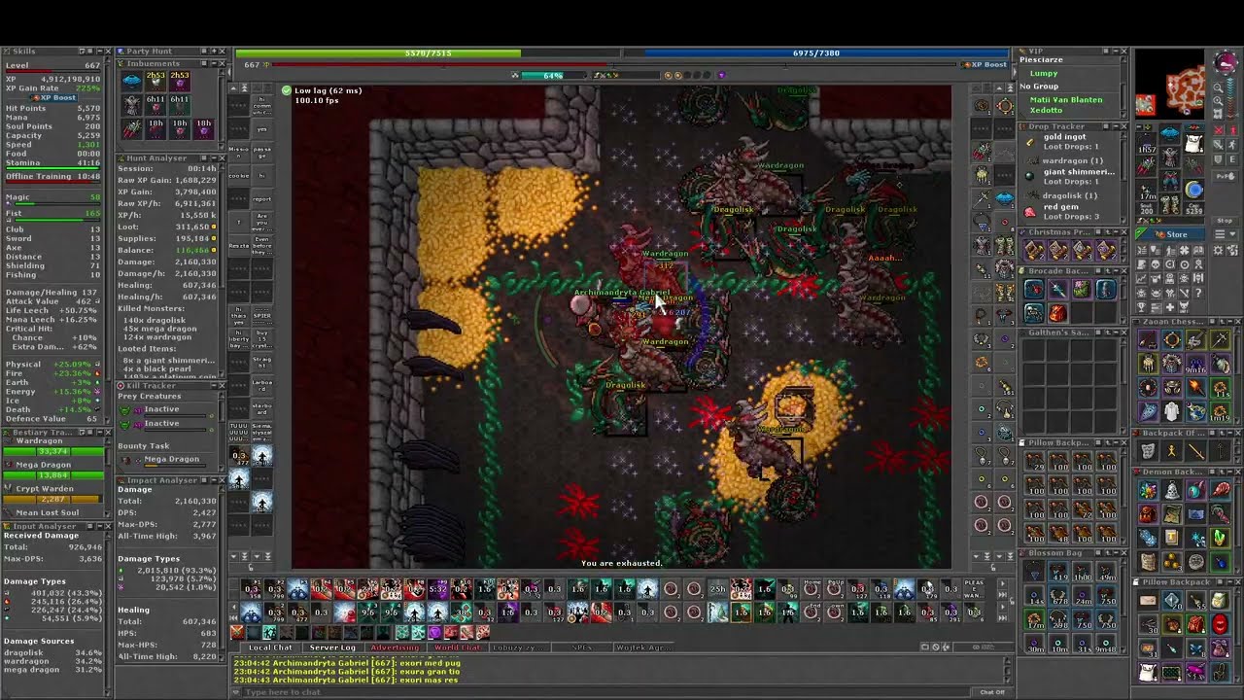Toggle expert mode E button

[1232, 159]
